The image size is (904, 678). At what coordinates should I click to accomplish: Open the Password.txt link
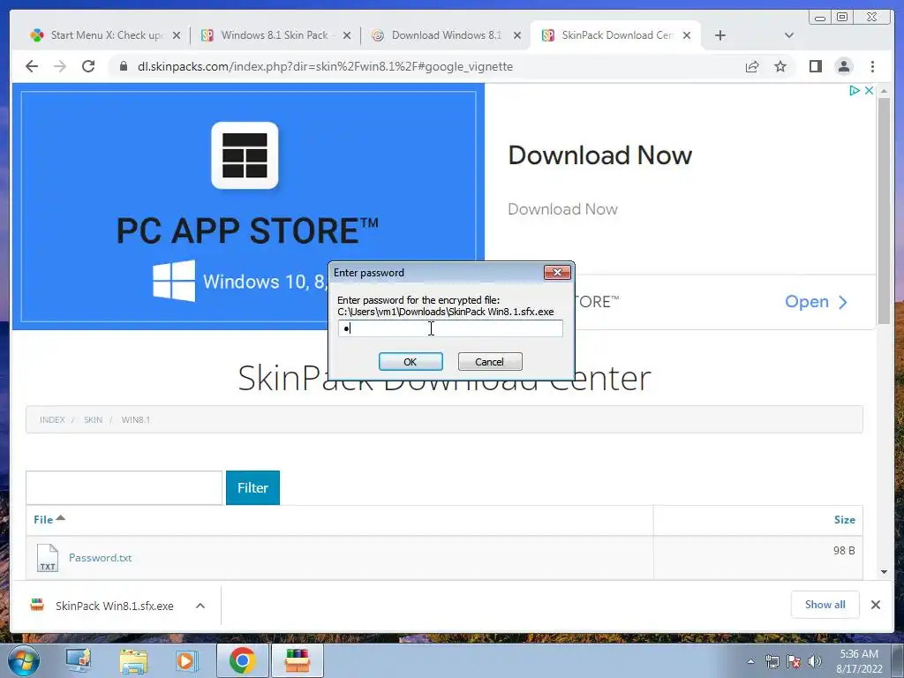[101, 558]
